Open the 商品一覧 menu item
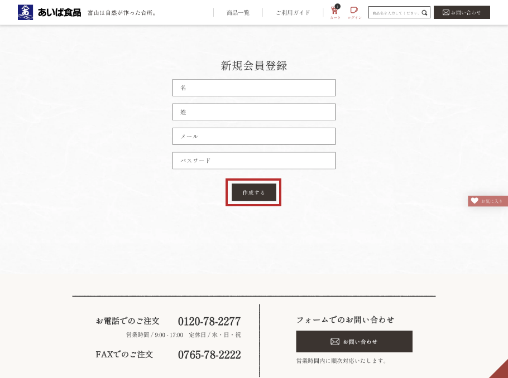Screen dimensions: 508x378 pyautogui.click(x=238, y=13)
